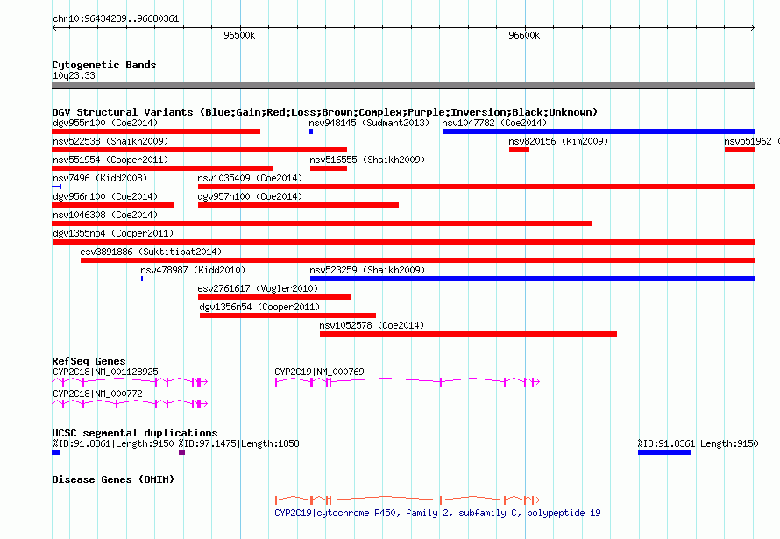Click the 96500k ruler tick label
This screenshot has width=780, height=539.
click(x=239, y=35)
